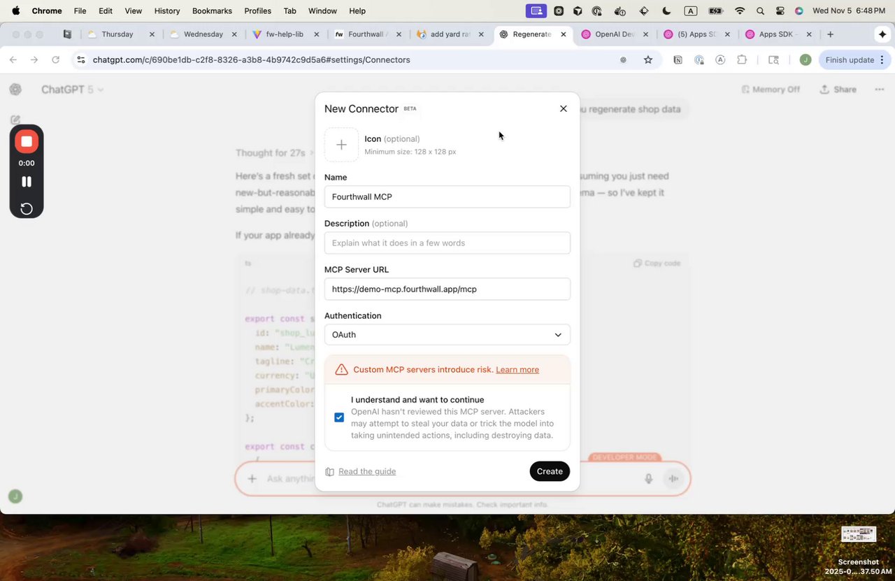This screenshot has width=895, height=581.
Task: Click the Spotlight search icon
Action: (760, 10)
